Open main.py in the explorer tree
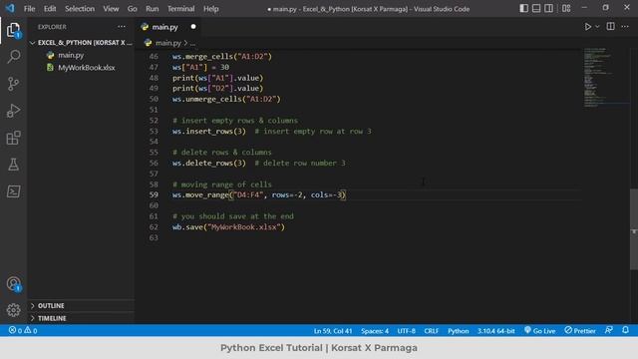The height and width of the screenshot is (359, 638). pyautogui.click(x=71, y=55)
